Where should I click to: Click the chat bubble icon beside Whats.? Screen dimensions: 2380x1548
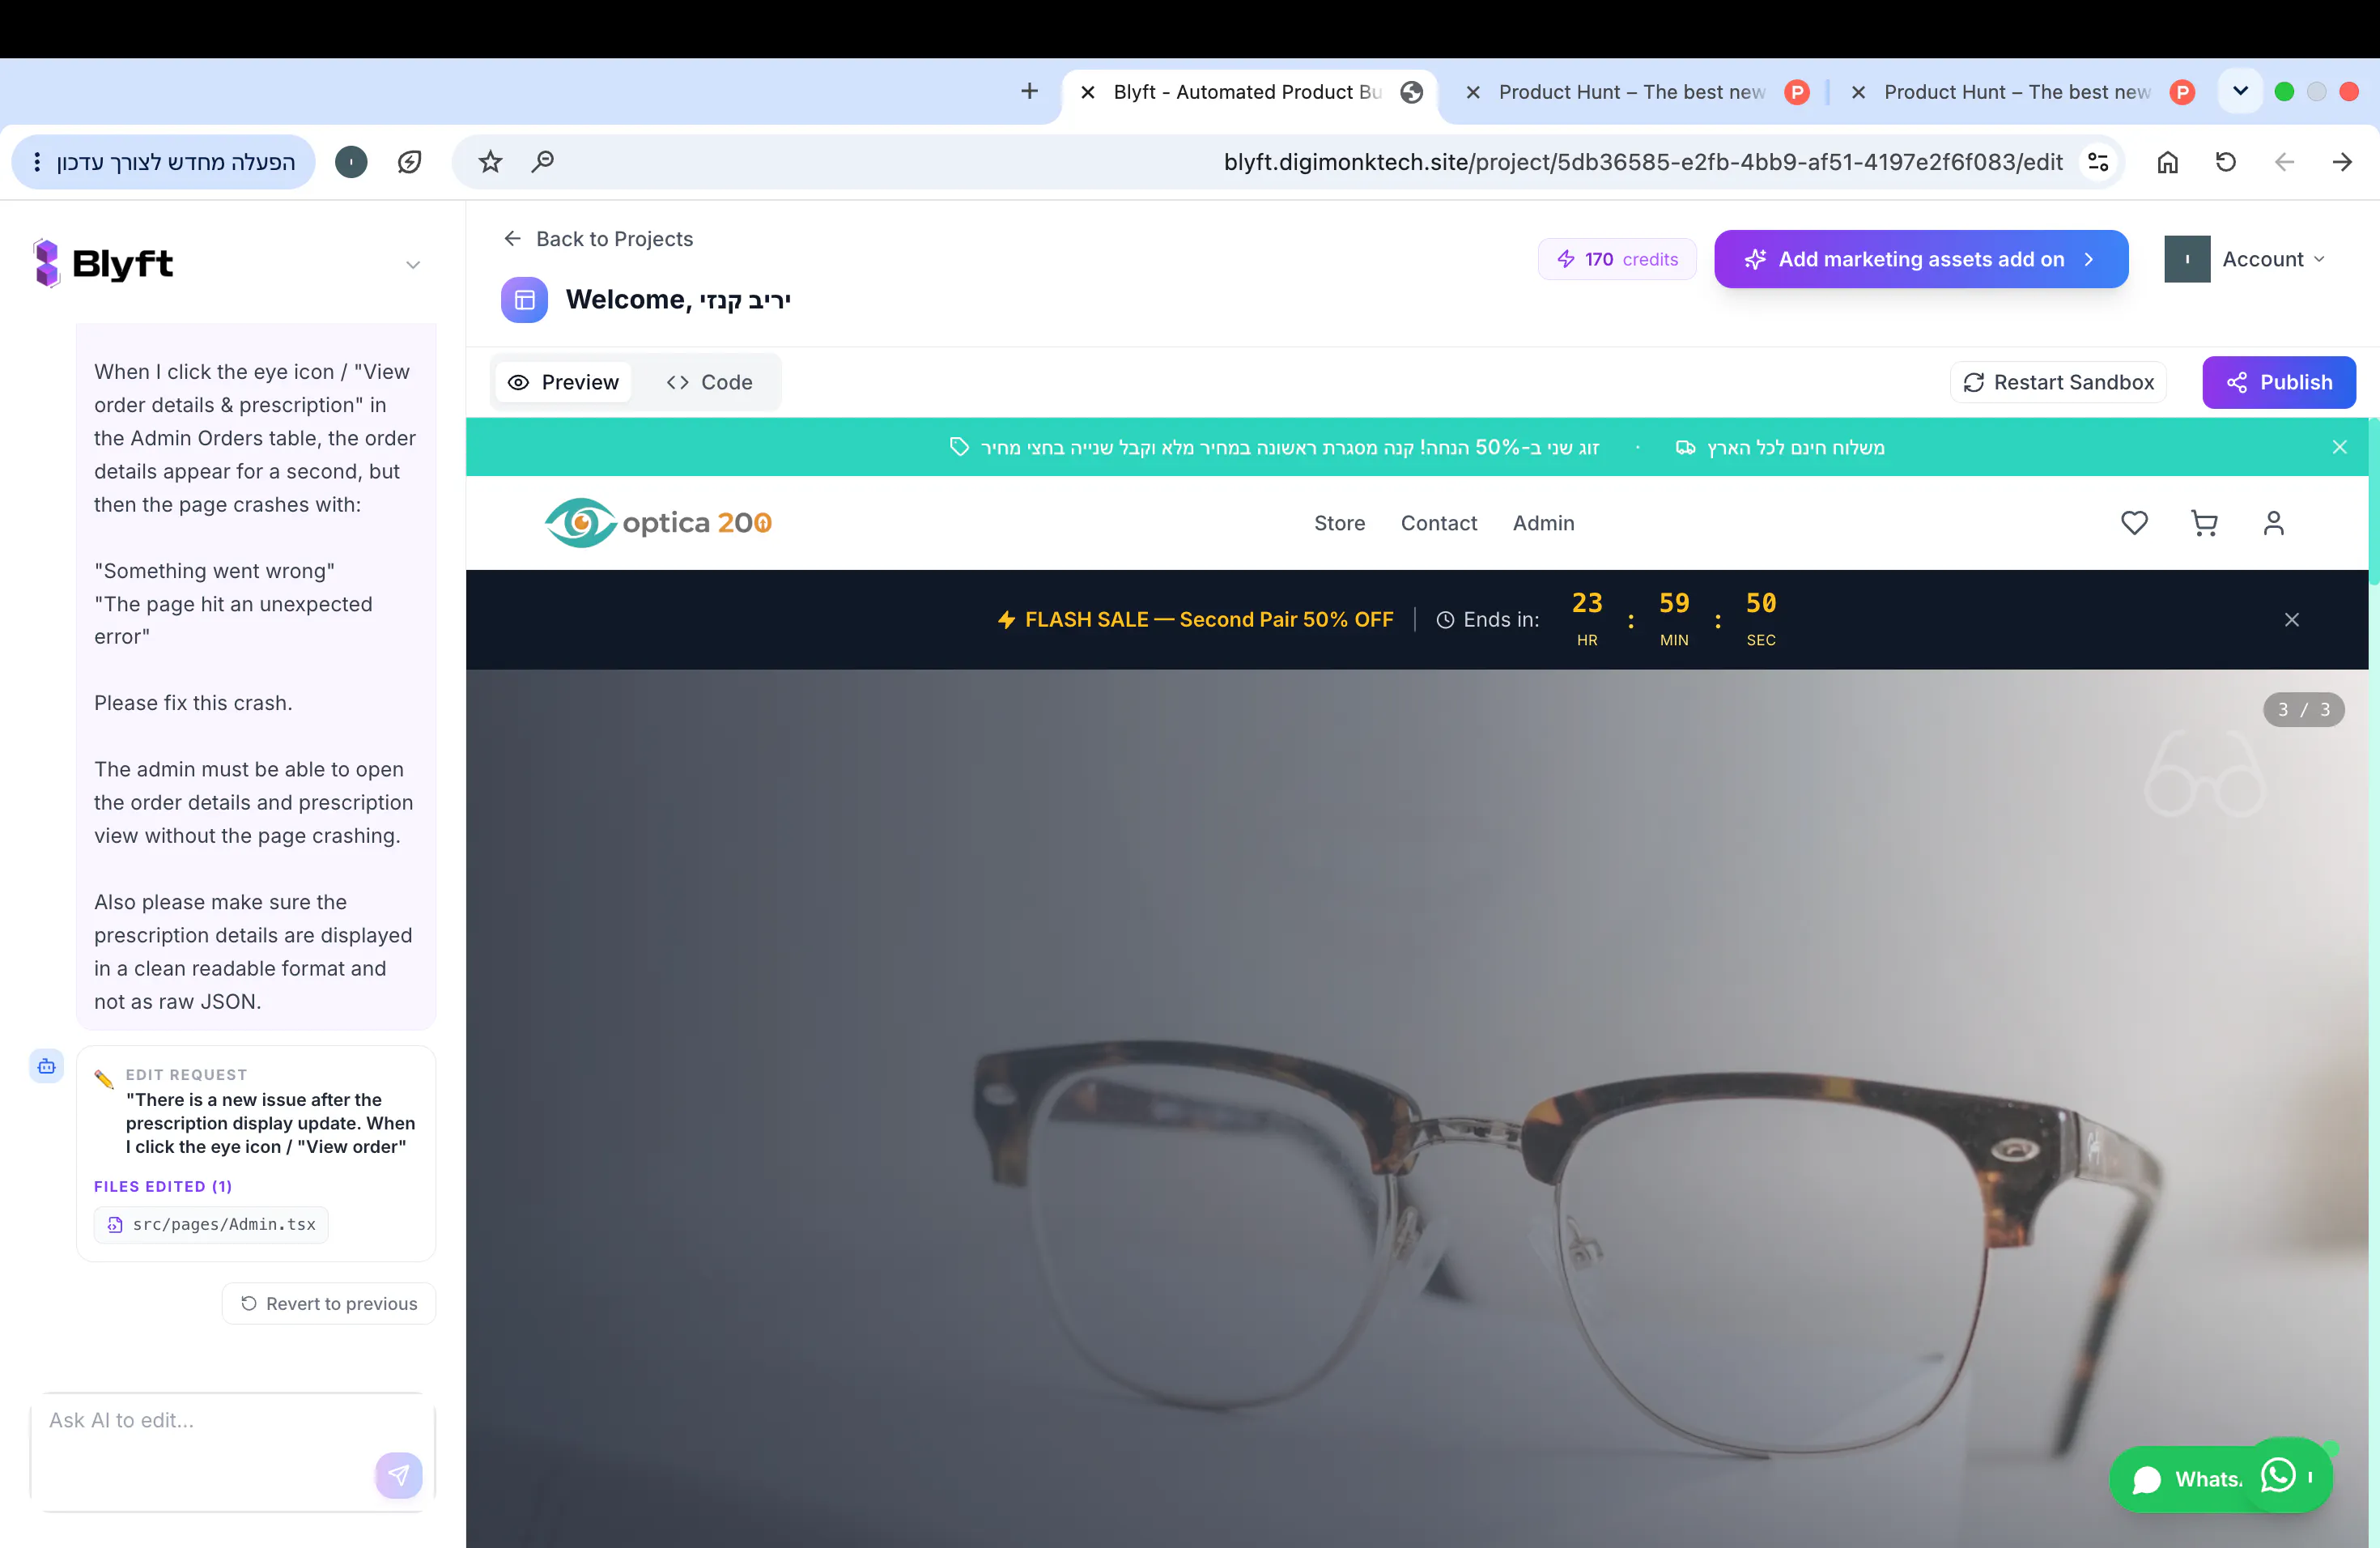[2146, 1479]
